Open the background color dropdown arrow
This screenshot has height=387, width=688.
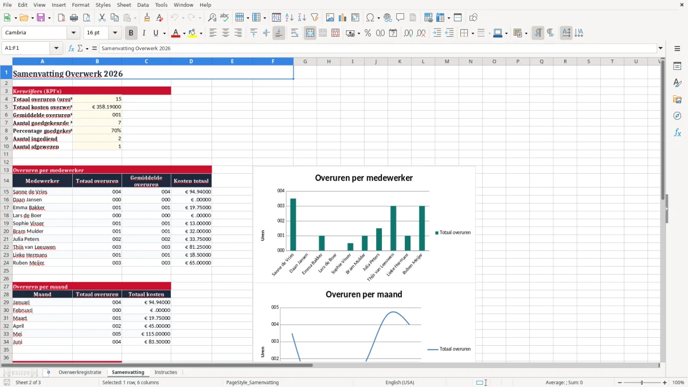pyautogui.click(x=201, y=33)
